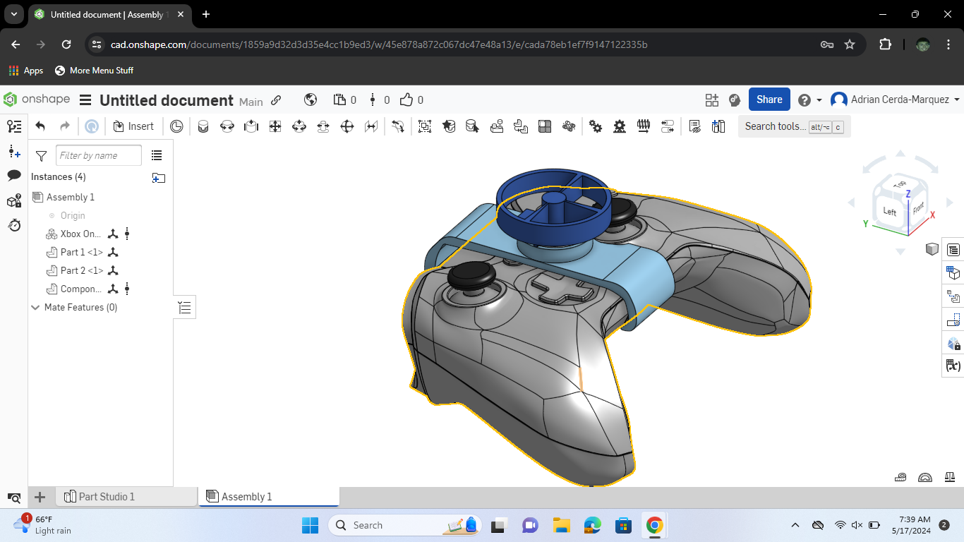Like the document with thumbs-up
The width and height of the screenshot is (964, 542).
point(406,100)
